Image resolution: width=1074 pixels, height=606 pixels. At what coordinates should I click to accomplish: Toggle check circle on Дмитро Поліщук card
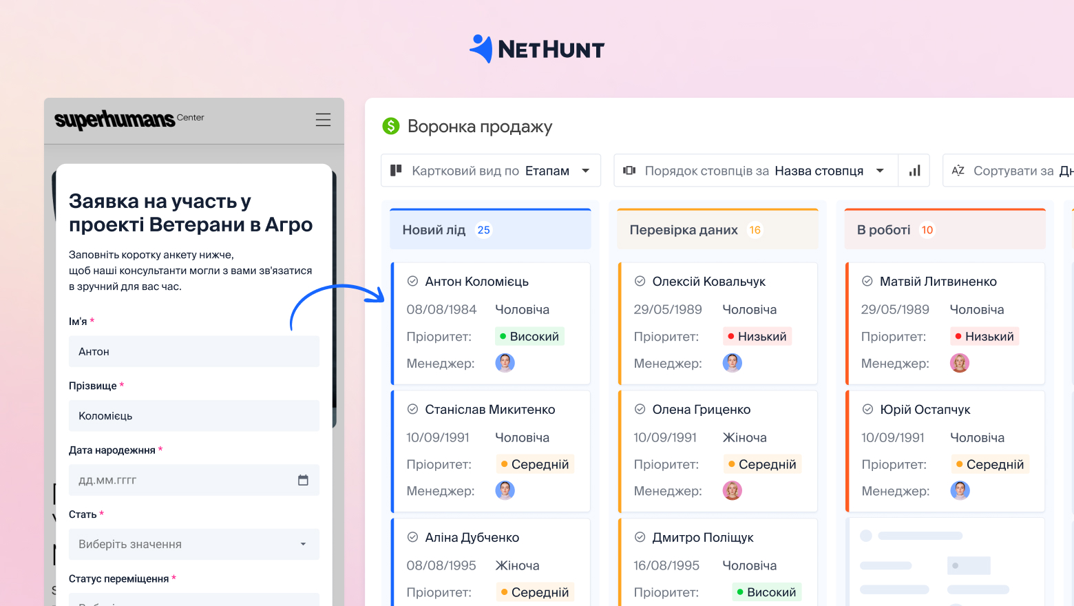640,537
